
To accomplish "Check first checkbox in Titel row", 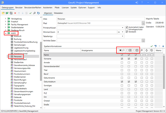I will (x=122, y=70).
